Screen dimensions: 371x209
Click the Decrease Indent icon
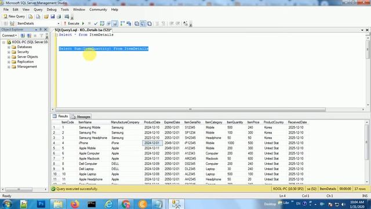click(x=172, y=23)
